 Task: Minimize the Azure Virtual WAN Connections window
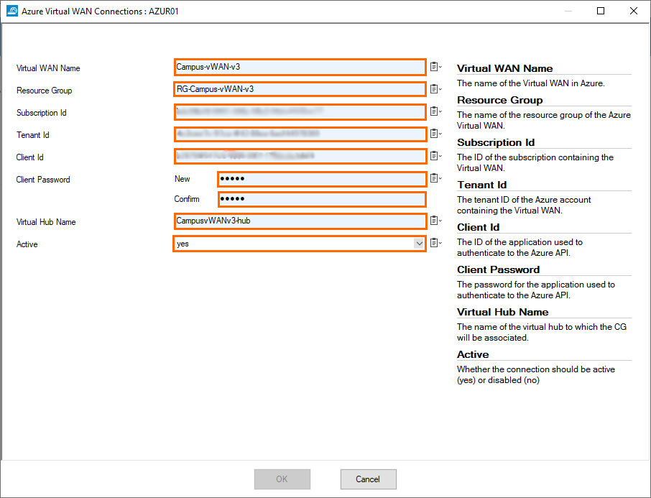tap(568, 11)
